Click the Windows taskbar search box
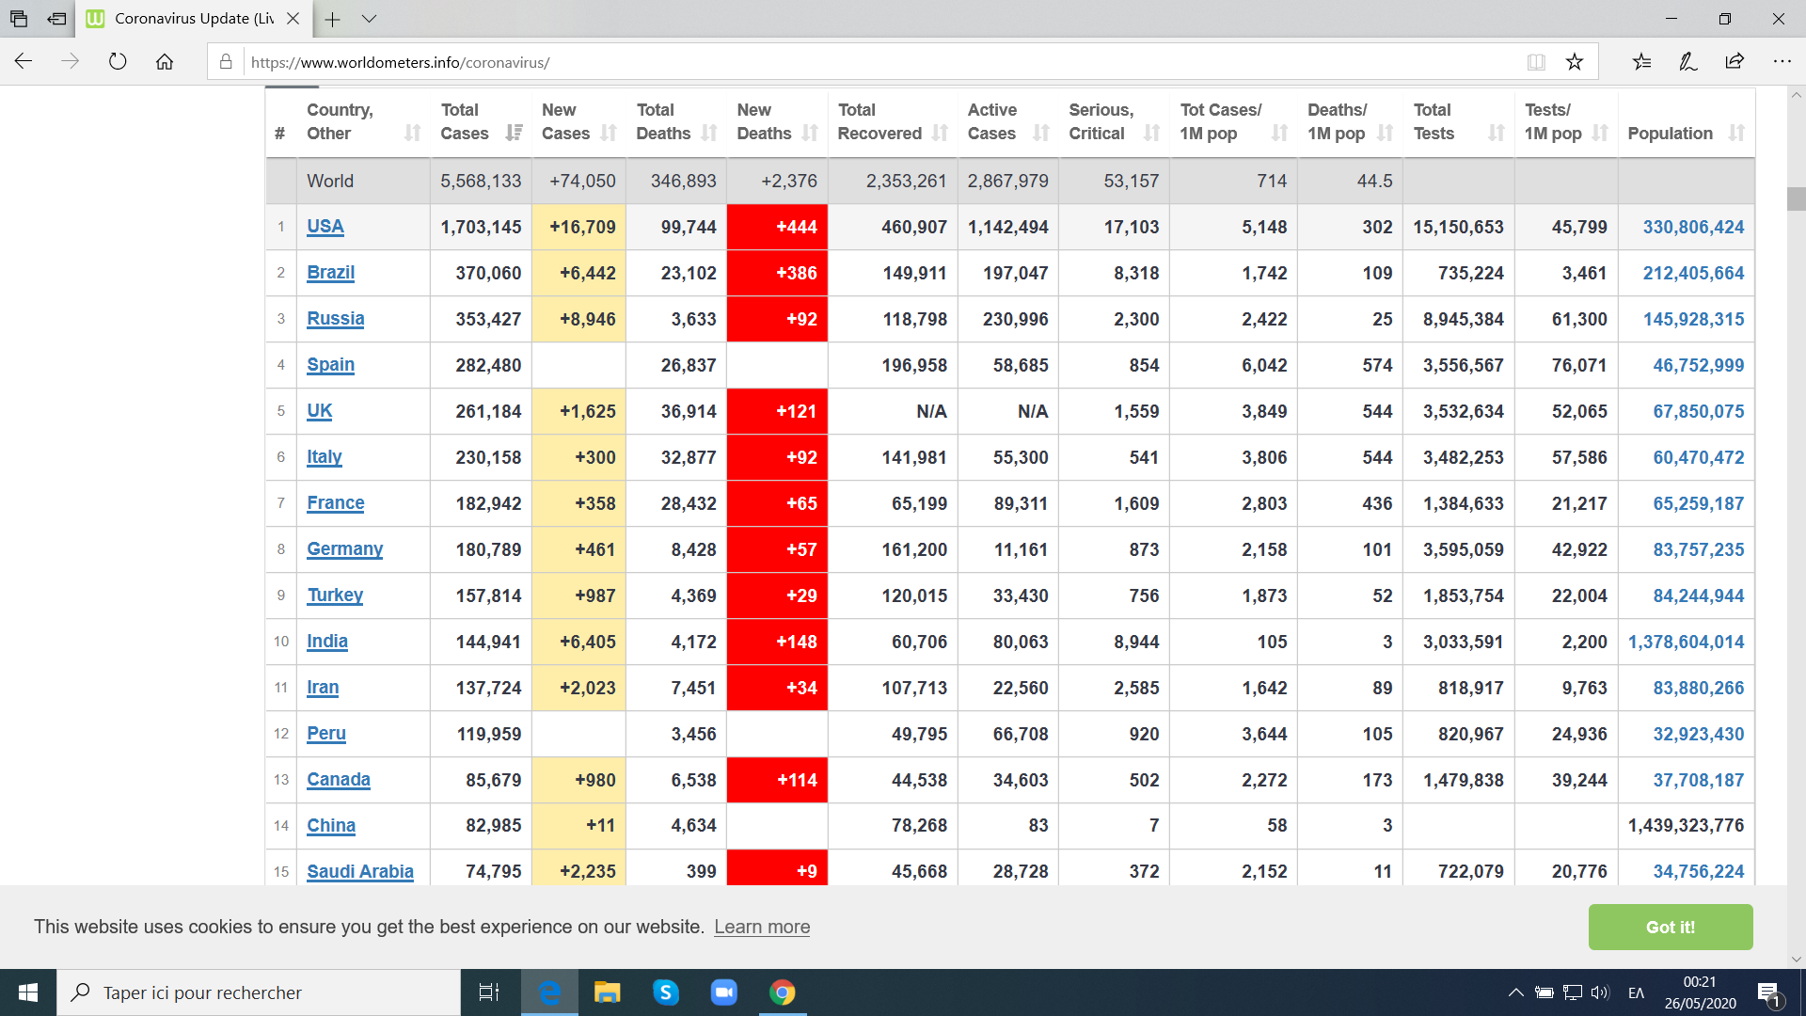Screen dimensions: 1806x1016 [x=259, y=992]
